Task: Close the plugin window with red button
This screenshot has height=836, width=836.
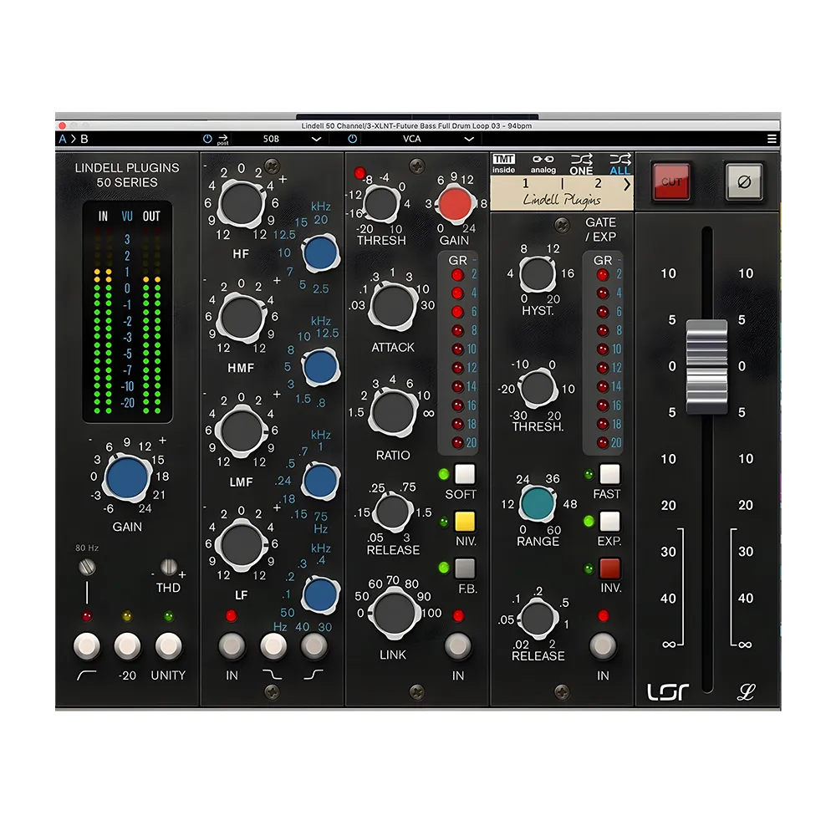Action: pos(62,126)
